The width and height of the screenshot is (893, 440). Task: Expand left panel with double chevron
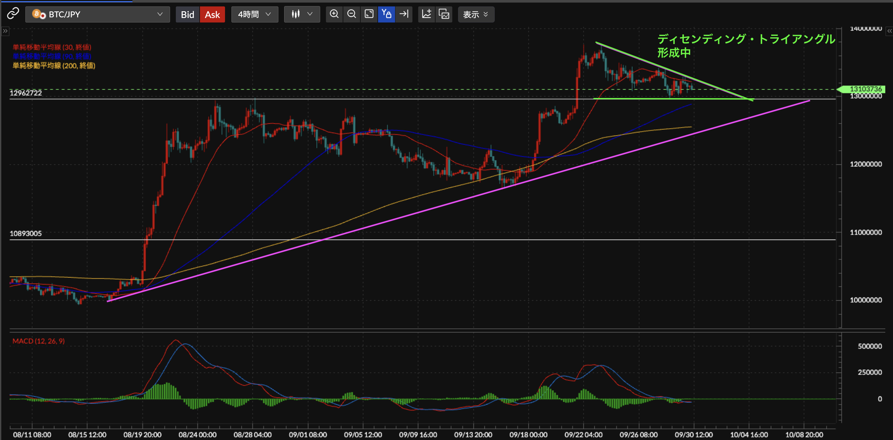click(5, 31)
